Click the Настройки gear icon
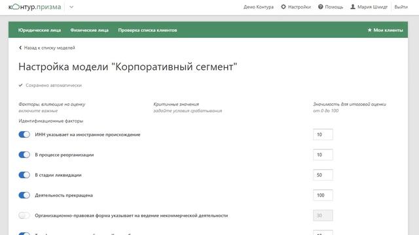 [283, 7]
